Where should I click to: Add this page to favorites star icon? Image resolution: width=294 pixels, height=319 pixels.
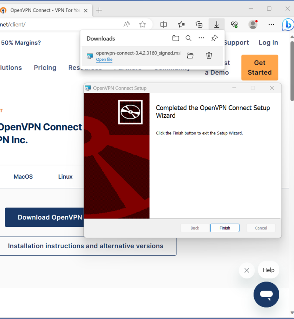point(143,25)
